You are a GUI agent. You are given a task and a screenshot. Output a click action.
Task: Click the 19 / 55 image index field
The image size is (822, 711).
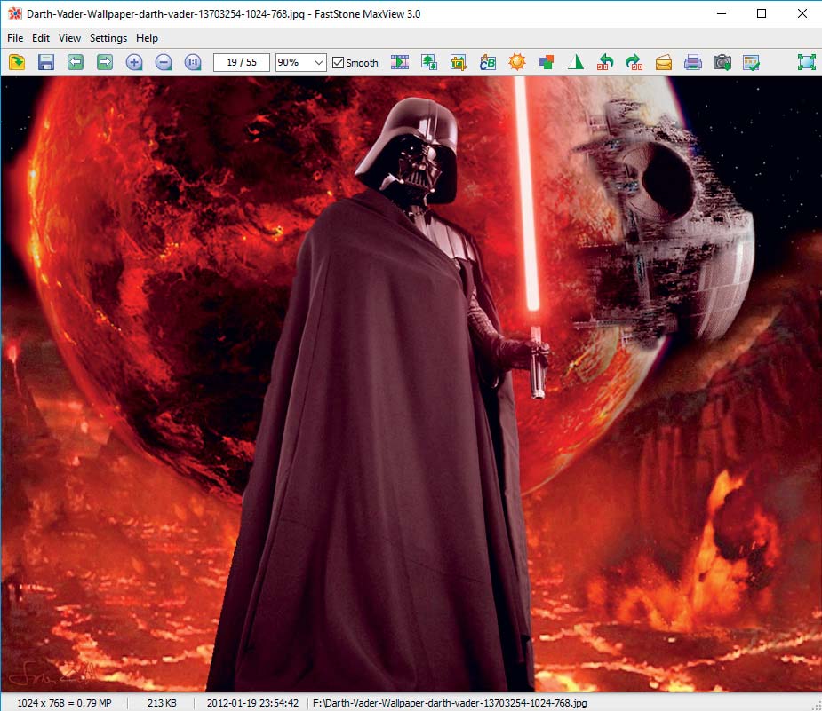242,63
